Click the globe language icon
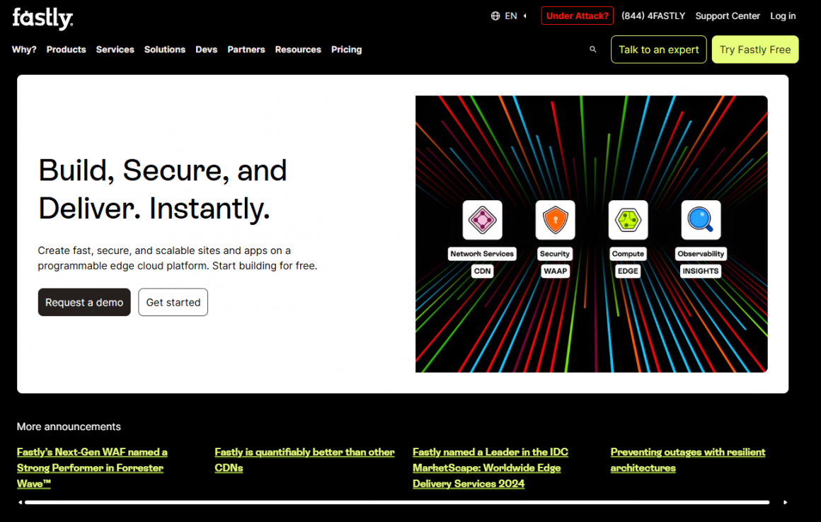821x522 pixels. click(x=495, y=16)
